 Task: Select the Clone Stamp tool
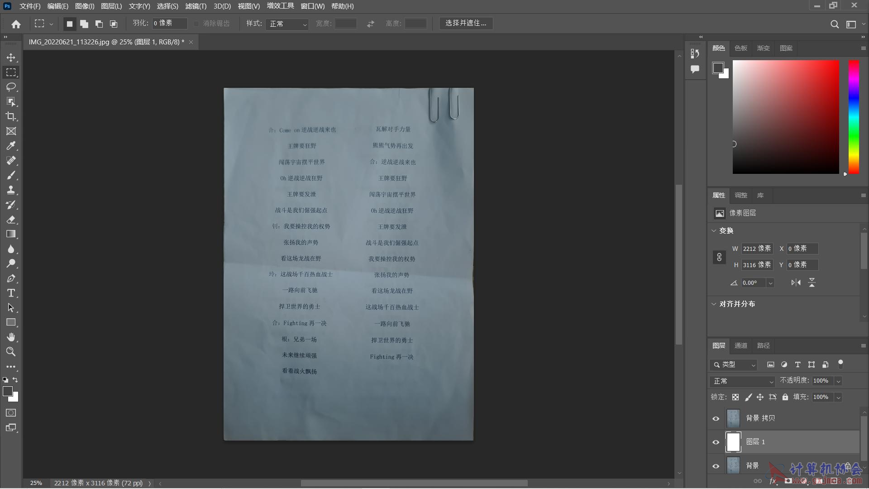click(11, 190)
